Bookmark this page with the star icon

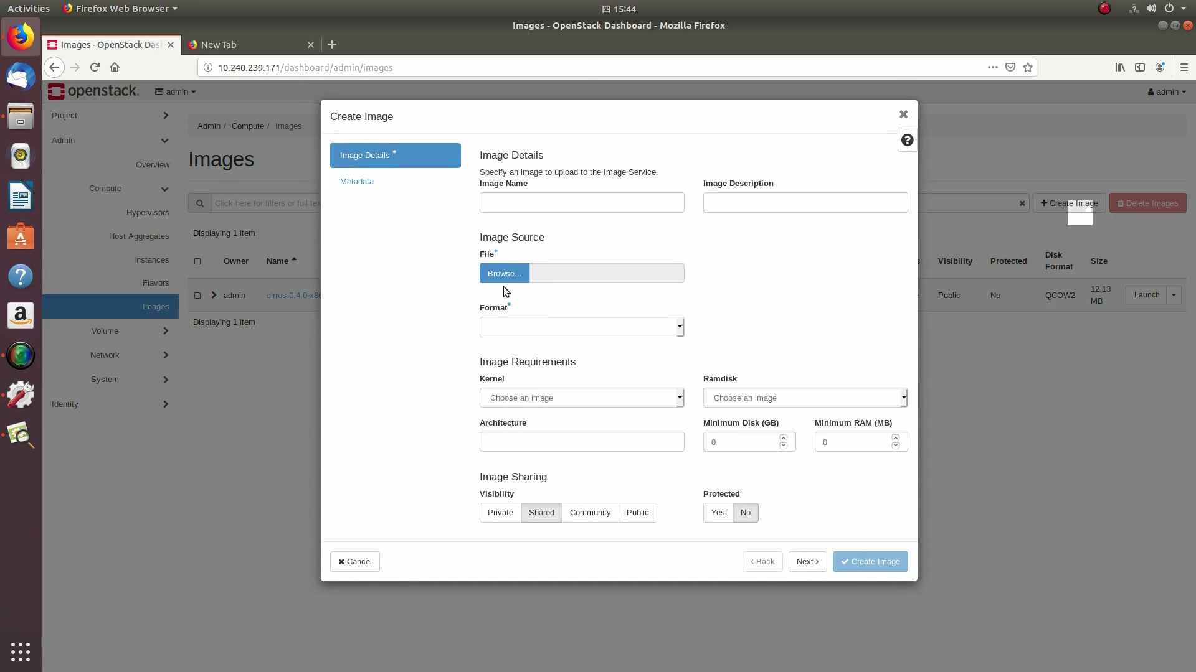click(x=1028, y=67)
